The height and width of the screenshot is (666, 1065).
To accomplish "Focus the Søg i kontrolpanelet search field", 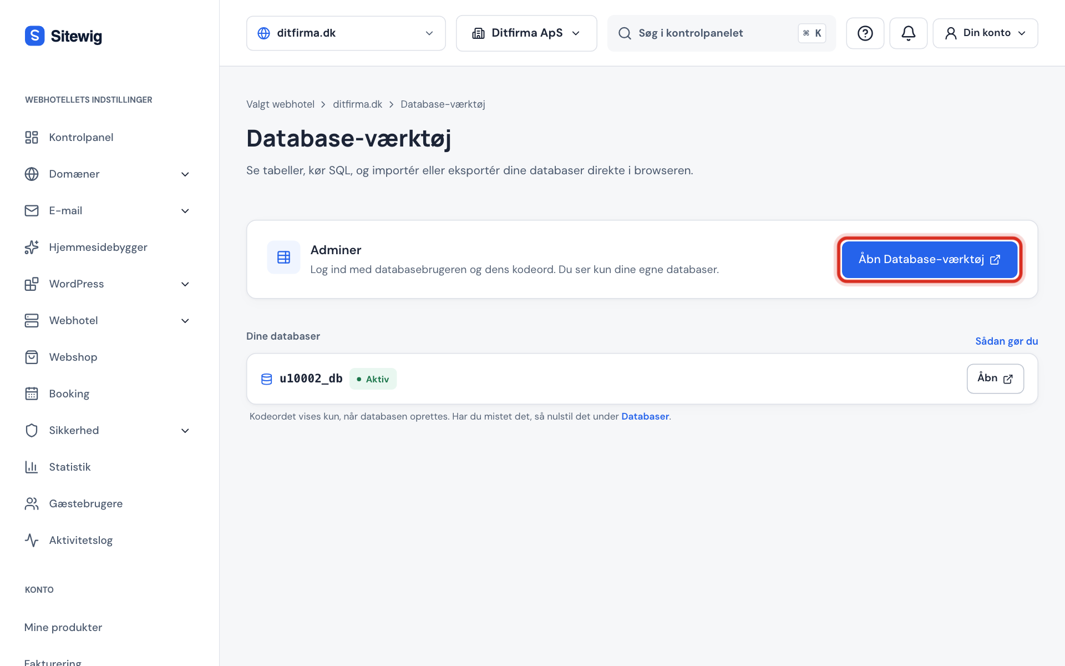I will coord(721,33).
